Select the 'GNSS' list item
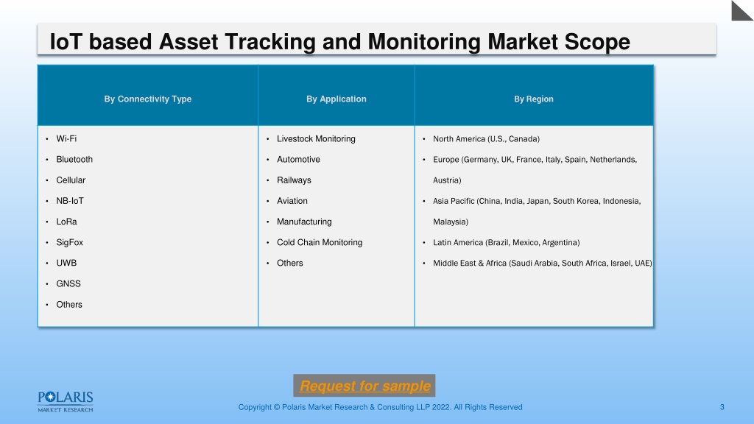 tap(68, 283)
